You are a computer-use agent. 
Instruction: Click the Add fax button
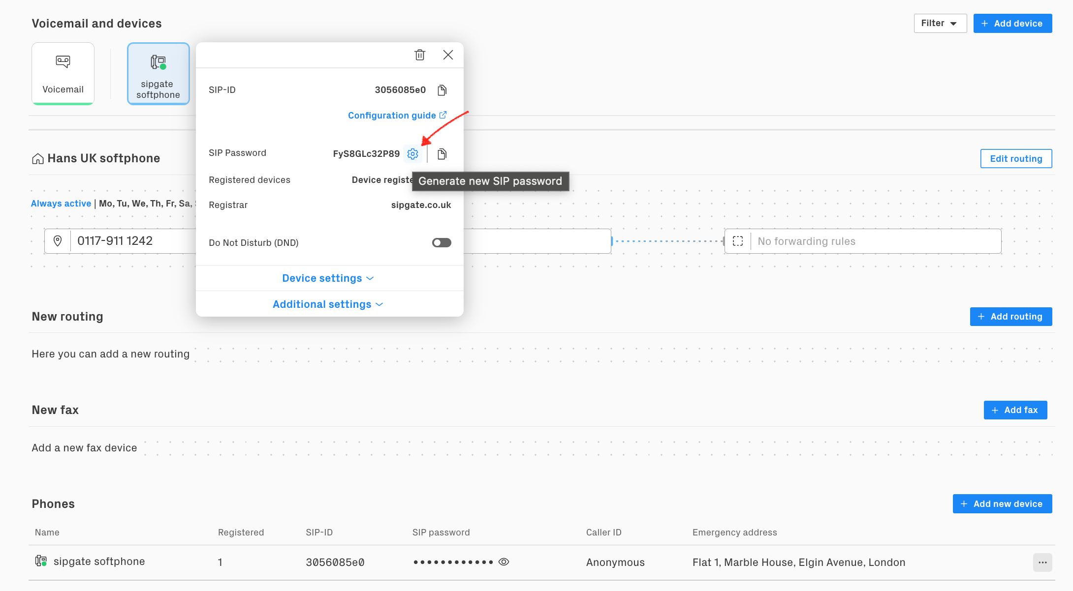coord(1015,410)
